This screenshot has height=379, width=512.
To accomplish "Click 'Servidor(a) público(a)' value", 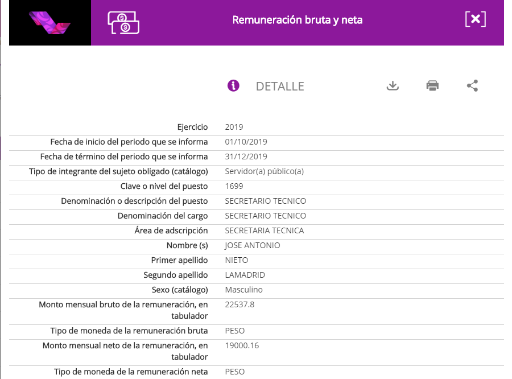I will pyautogui.click(x=264, y=171).
